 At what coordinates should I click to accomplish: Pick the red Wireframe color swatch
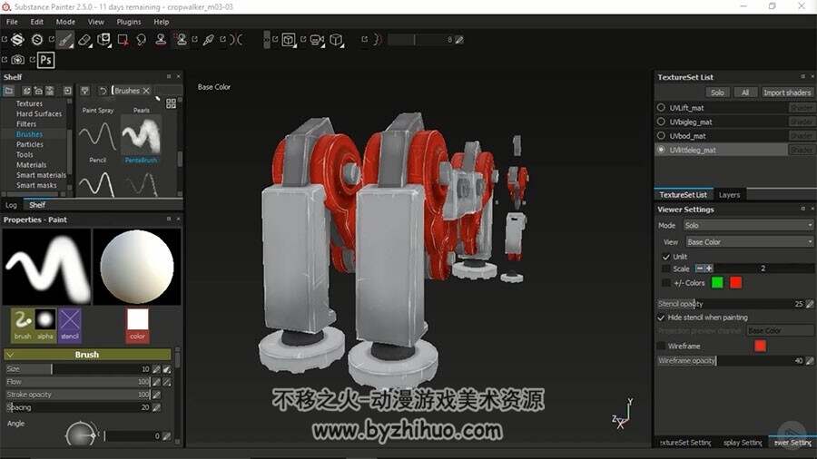pos(760,347)
